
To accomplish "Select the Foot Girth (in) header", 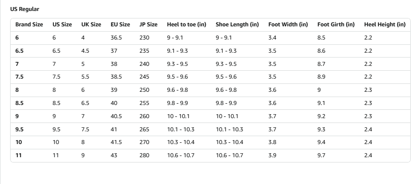I will [336, 25].
